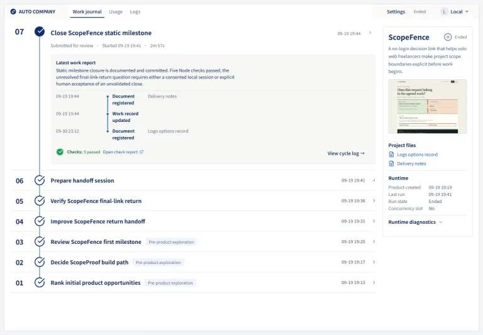Click the Concurrency slot No value
Viewport: 483px width, 335px height.
pyautogui.click(x=431, y=209)
